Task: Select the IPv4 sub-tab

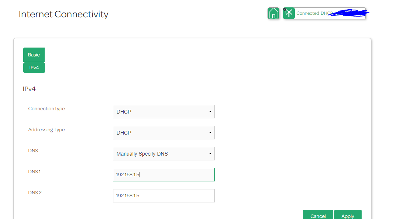Action: click(x=34, y=68)
